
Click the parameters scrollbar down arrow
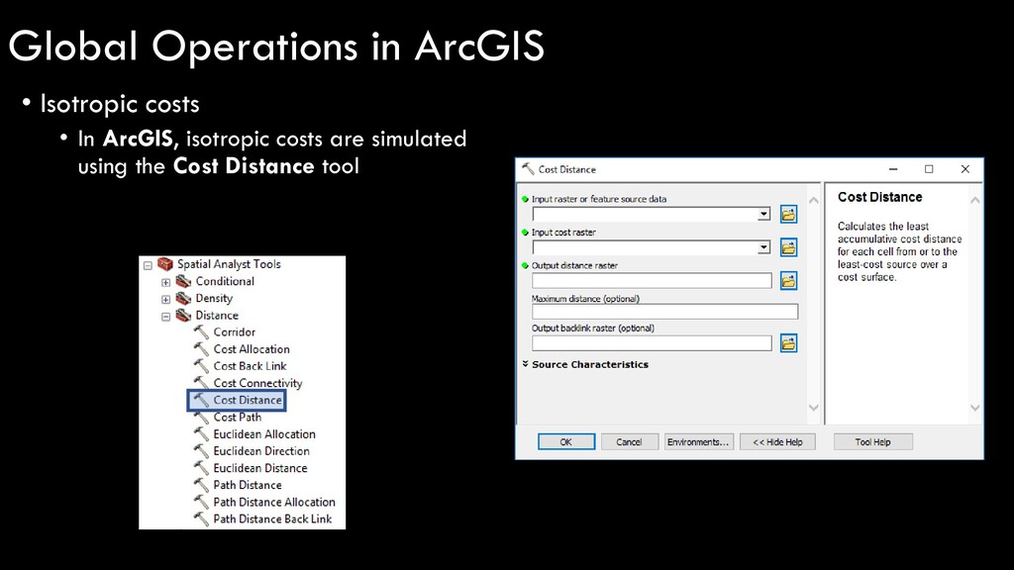pyautogui.click(x=814, y=408)
